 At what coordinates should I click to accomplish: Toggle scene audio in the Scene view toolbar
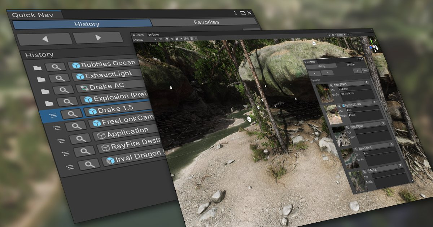(x=172, y=39)
